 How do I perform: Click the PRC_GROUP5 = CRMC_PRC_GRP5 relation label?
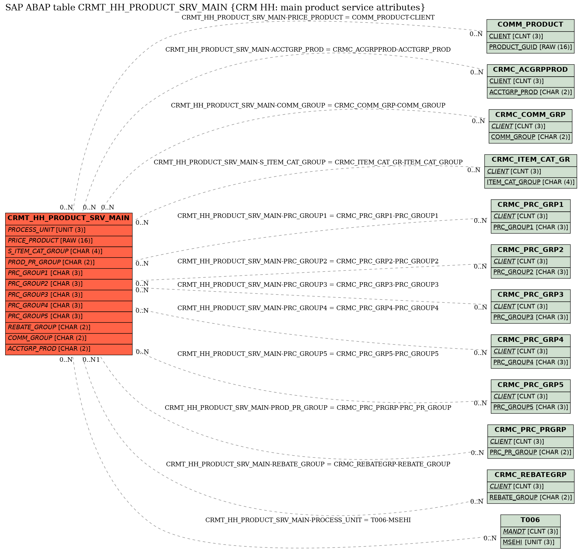click(308, 354)
